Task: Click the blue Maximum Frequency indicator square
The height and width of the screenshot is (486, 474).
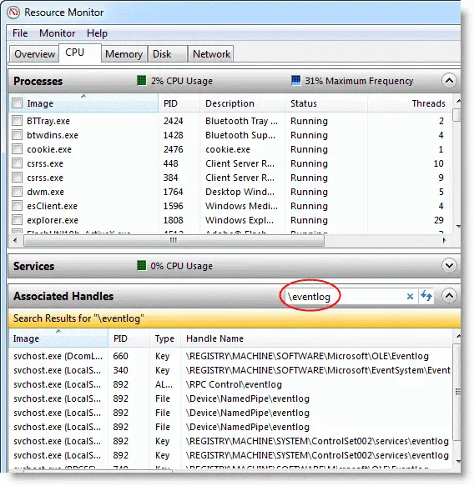Action: [296, 80]
